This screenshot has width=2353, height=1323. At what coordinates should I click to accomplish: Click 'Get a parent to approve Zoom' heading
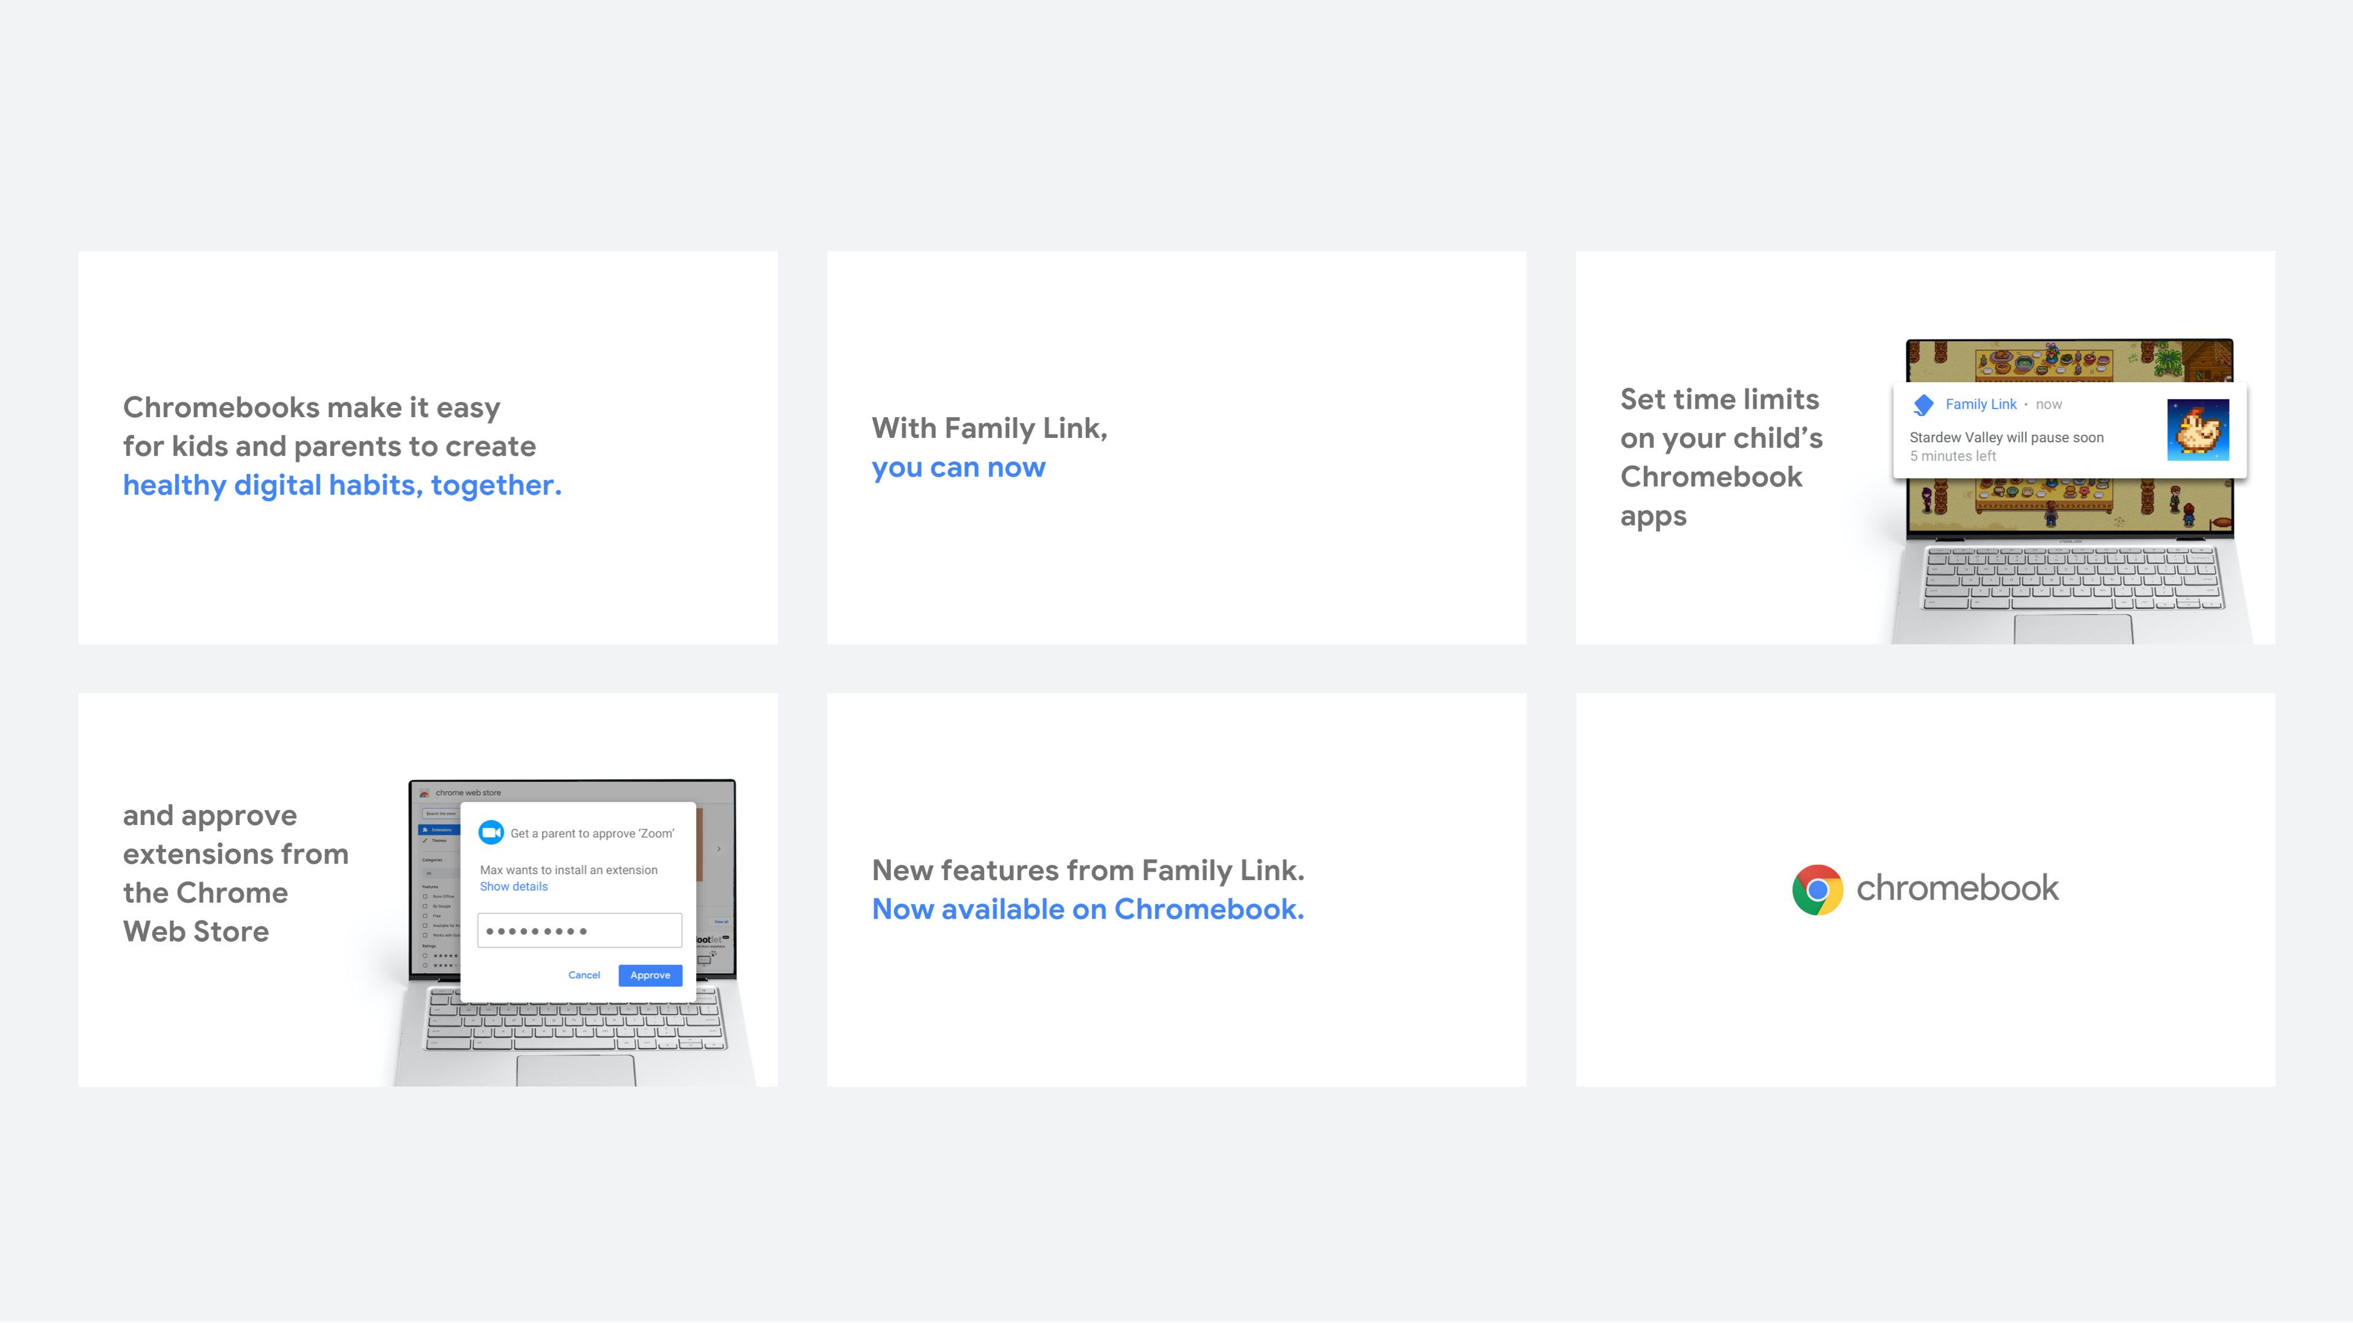tap(592, 834)
